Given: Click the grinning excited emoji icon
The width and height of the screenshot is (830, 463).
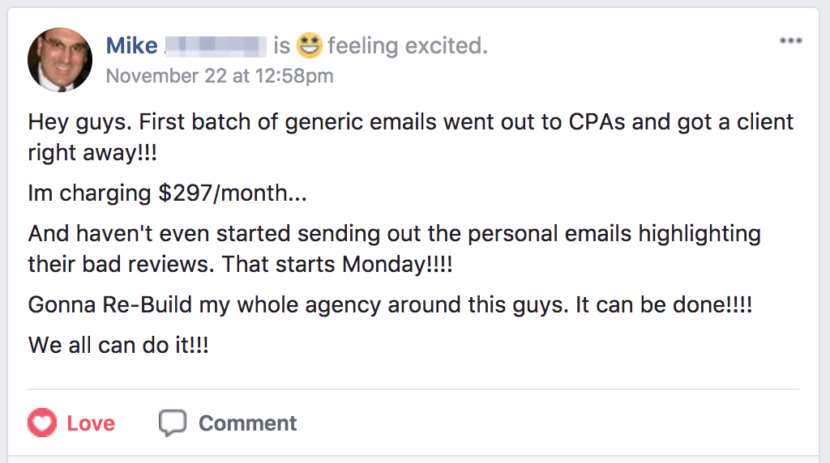Looking at the screenshot, I should [309, 45].
